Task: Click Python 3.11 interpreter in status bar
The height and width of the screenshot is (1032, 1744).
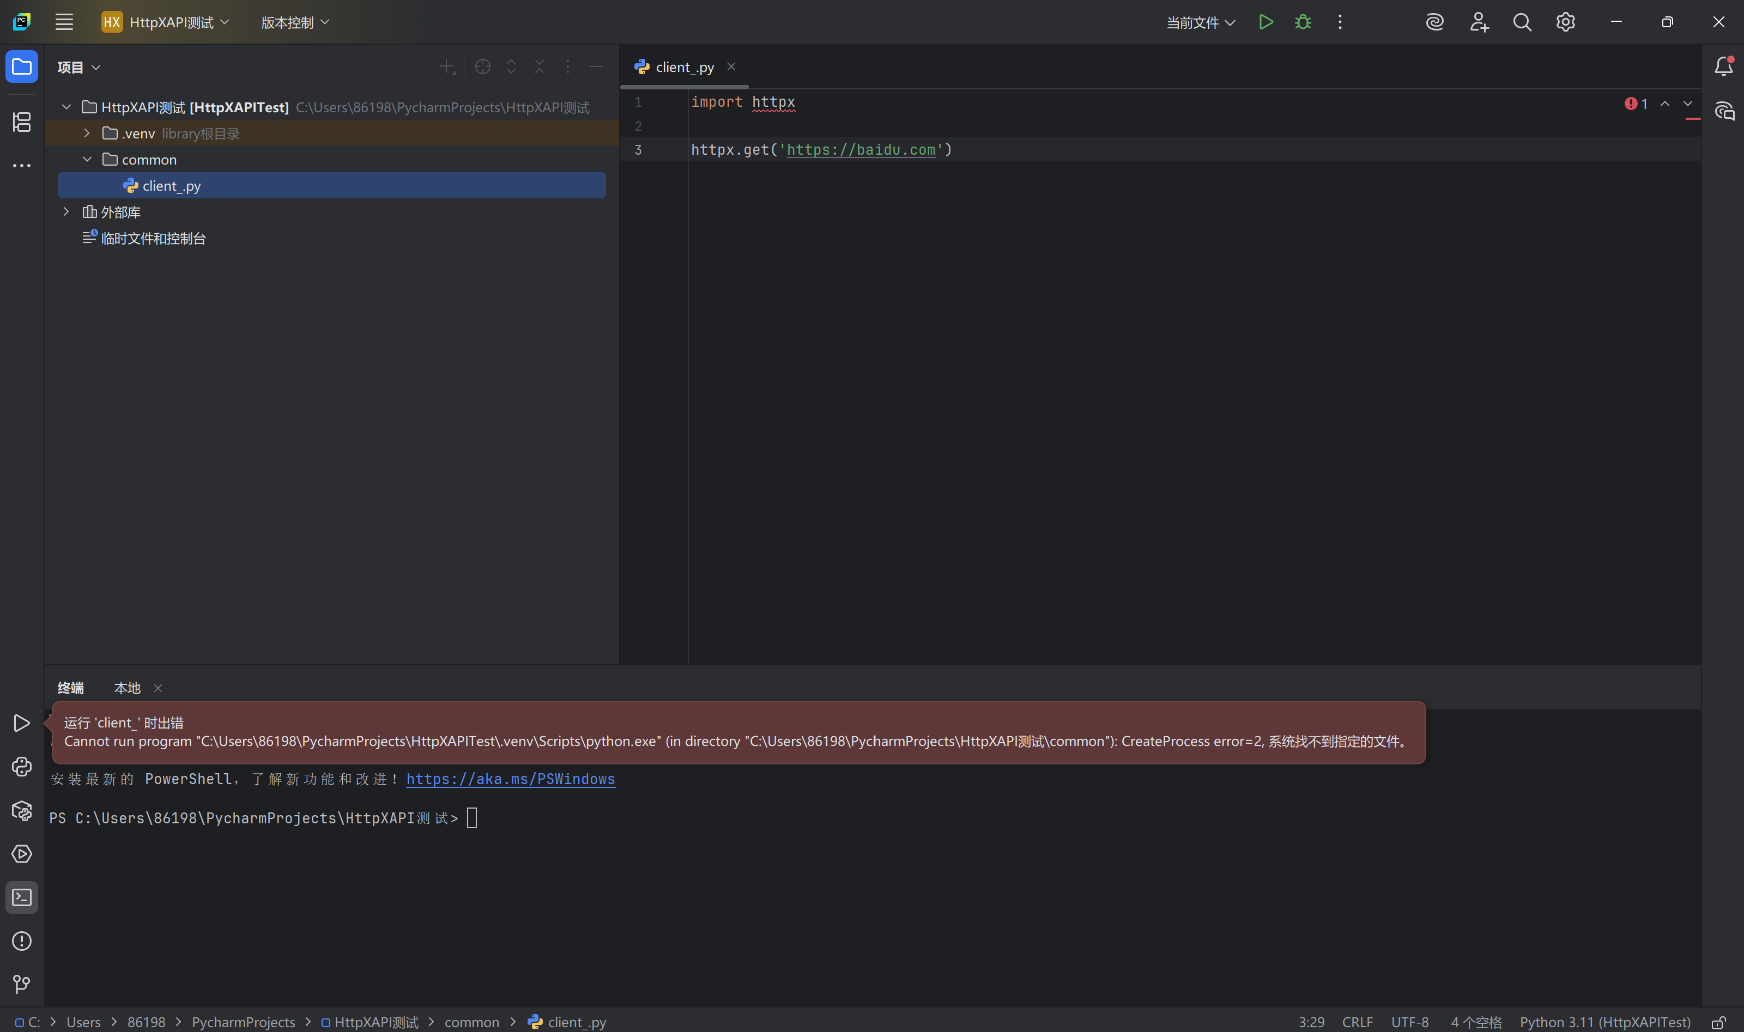Action: (x=1603, y=1021)
